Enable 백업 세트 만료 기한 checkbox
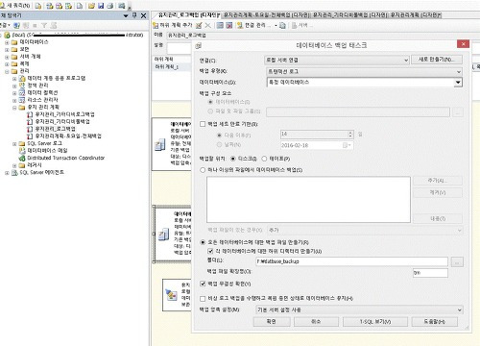This screenshot has height=346, width=480. tap(203, 124)
